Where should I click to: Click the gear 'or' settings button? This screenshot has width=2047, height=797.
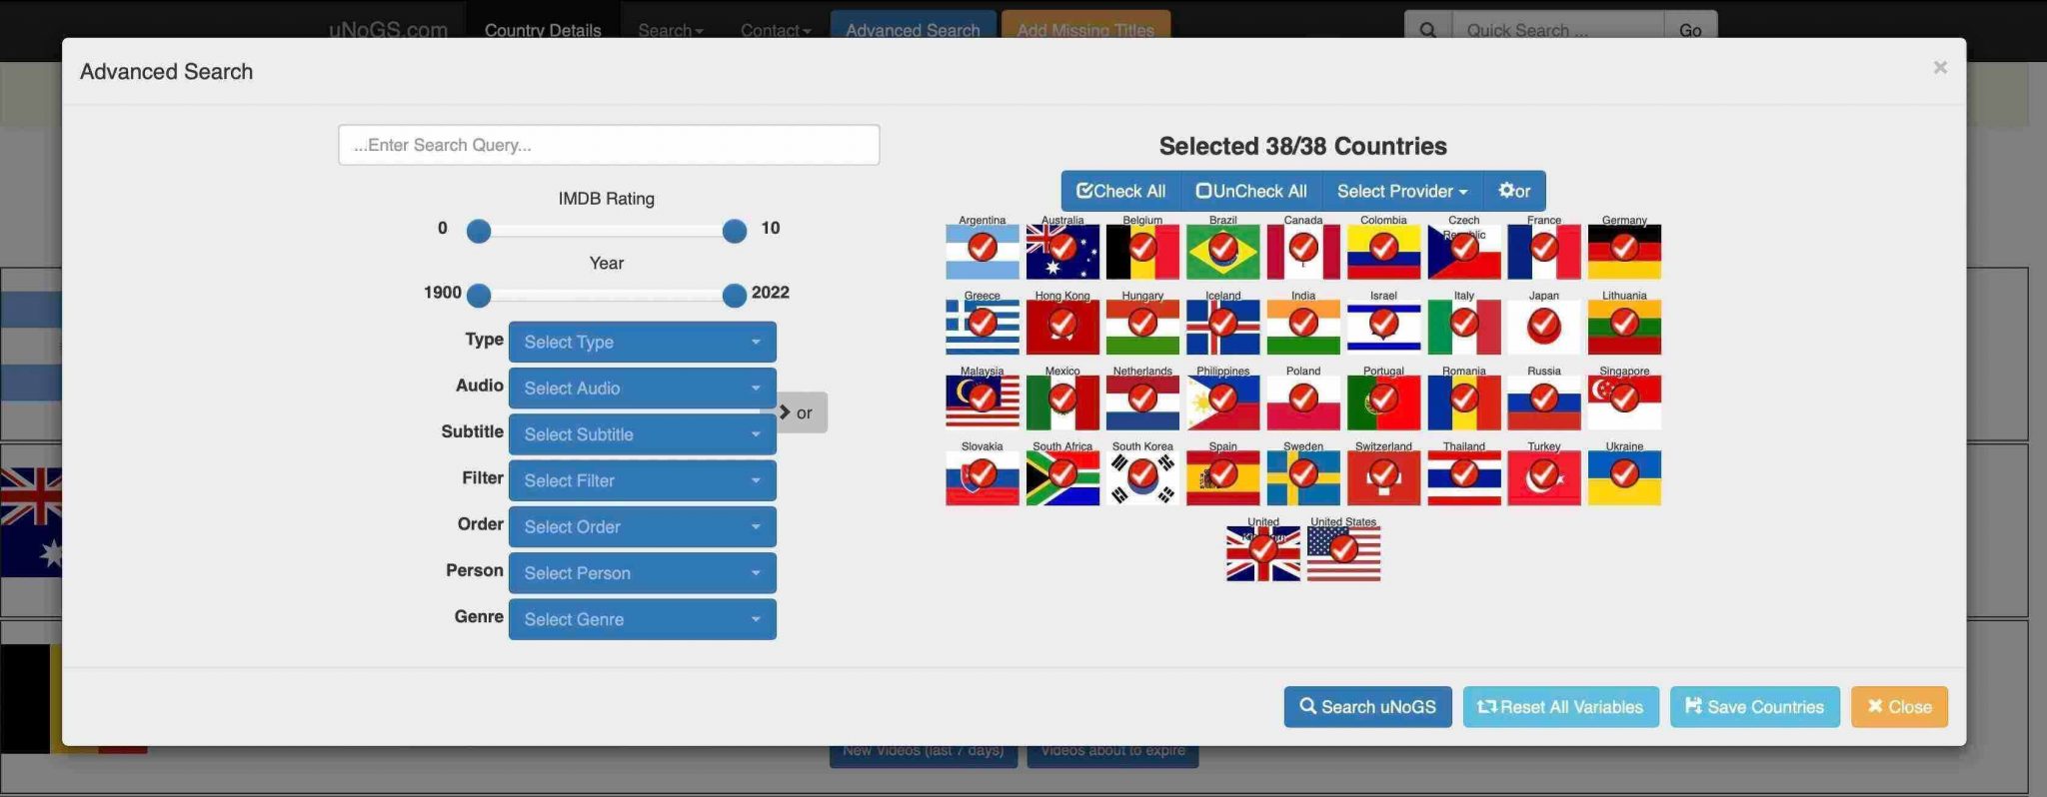click(1513, 191)
